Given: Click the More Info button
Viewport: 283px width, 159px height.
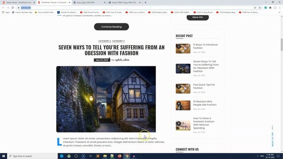Looking at the screenshot, I should point(198,17).
